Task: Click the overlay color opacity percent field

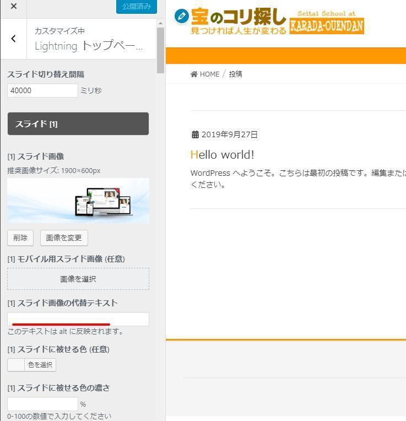Action: point(42,404)
